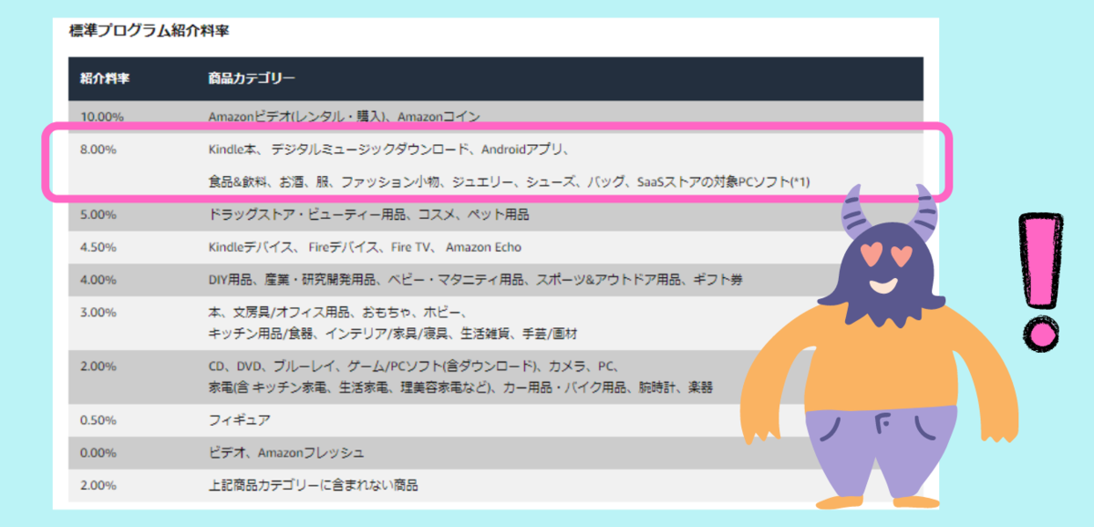Viewport: 1094px width, 527px height.
Task: Select the 3.00% rate cell
Action: (98, 312)
